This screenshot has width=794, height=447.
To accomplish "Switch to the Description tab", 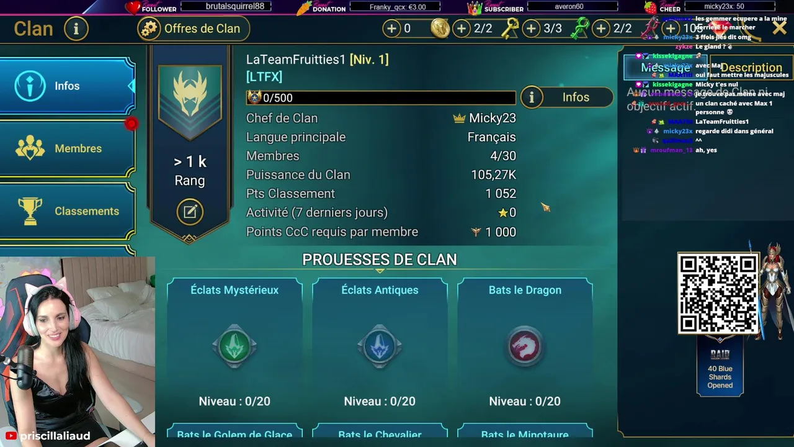I will pyautogui.click(x=751, y=68).
